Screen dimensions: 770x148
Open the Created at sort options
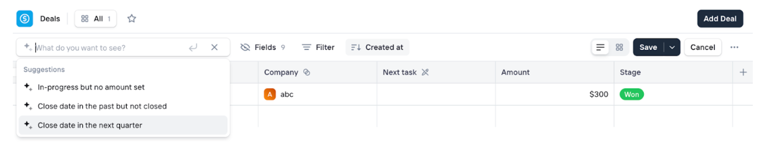click(377, 47)
